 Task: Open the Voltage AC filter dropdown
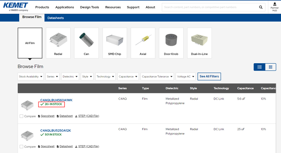coord(186,76)
